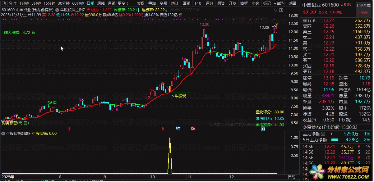The height and width of the screenshot is (182, 374).
Task: Switch to 15分钟 chart period
Action: tap(49, 3)
